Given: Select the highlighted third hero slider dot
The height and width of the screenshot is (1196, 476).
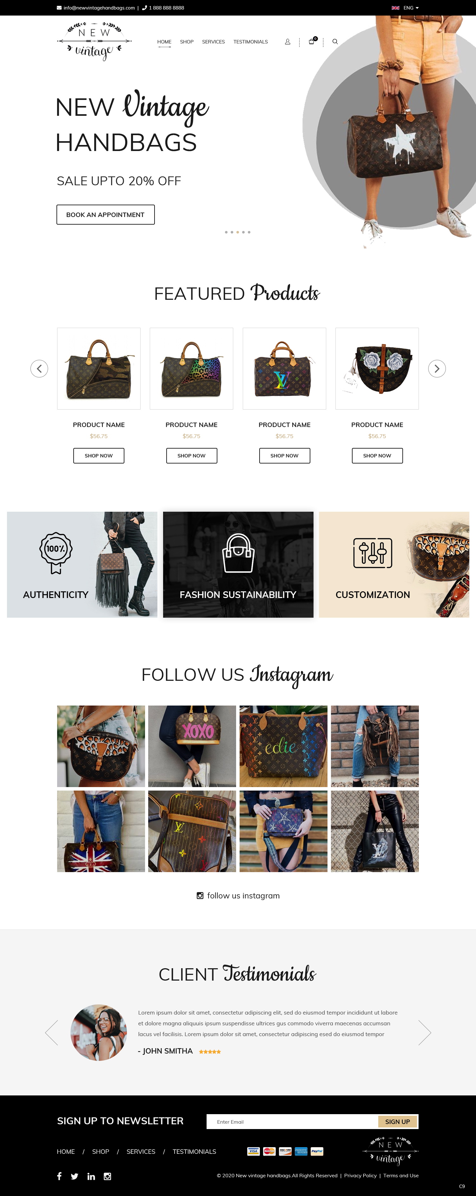Looking at the screenshot, I should (238, 232).
